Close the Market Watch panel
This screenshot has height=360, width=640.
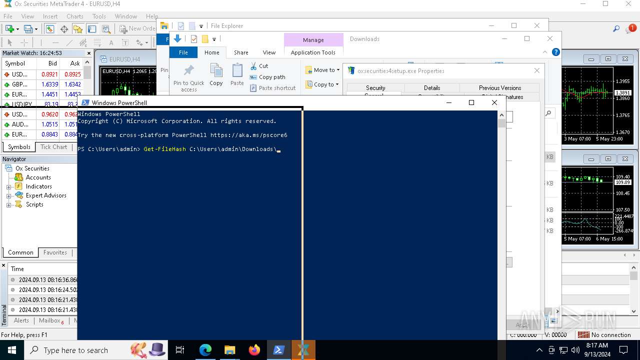click(89, 53)
